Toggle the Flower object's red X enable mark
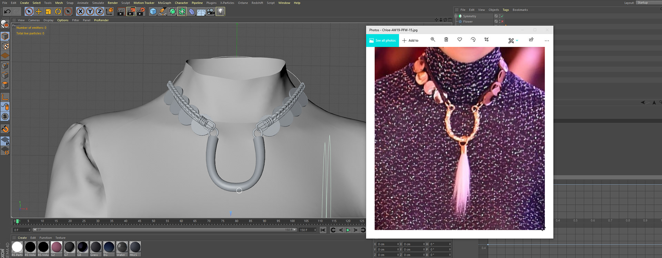Viewport: 662px width, 258px height. pos(502,22)
